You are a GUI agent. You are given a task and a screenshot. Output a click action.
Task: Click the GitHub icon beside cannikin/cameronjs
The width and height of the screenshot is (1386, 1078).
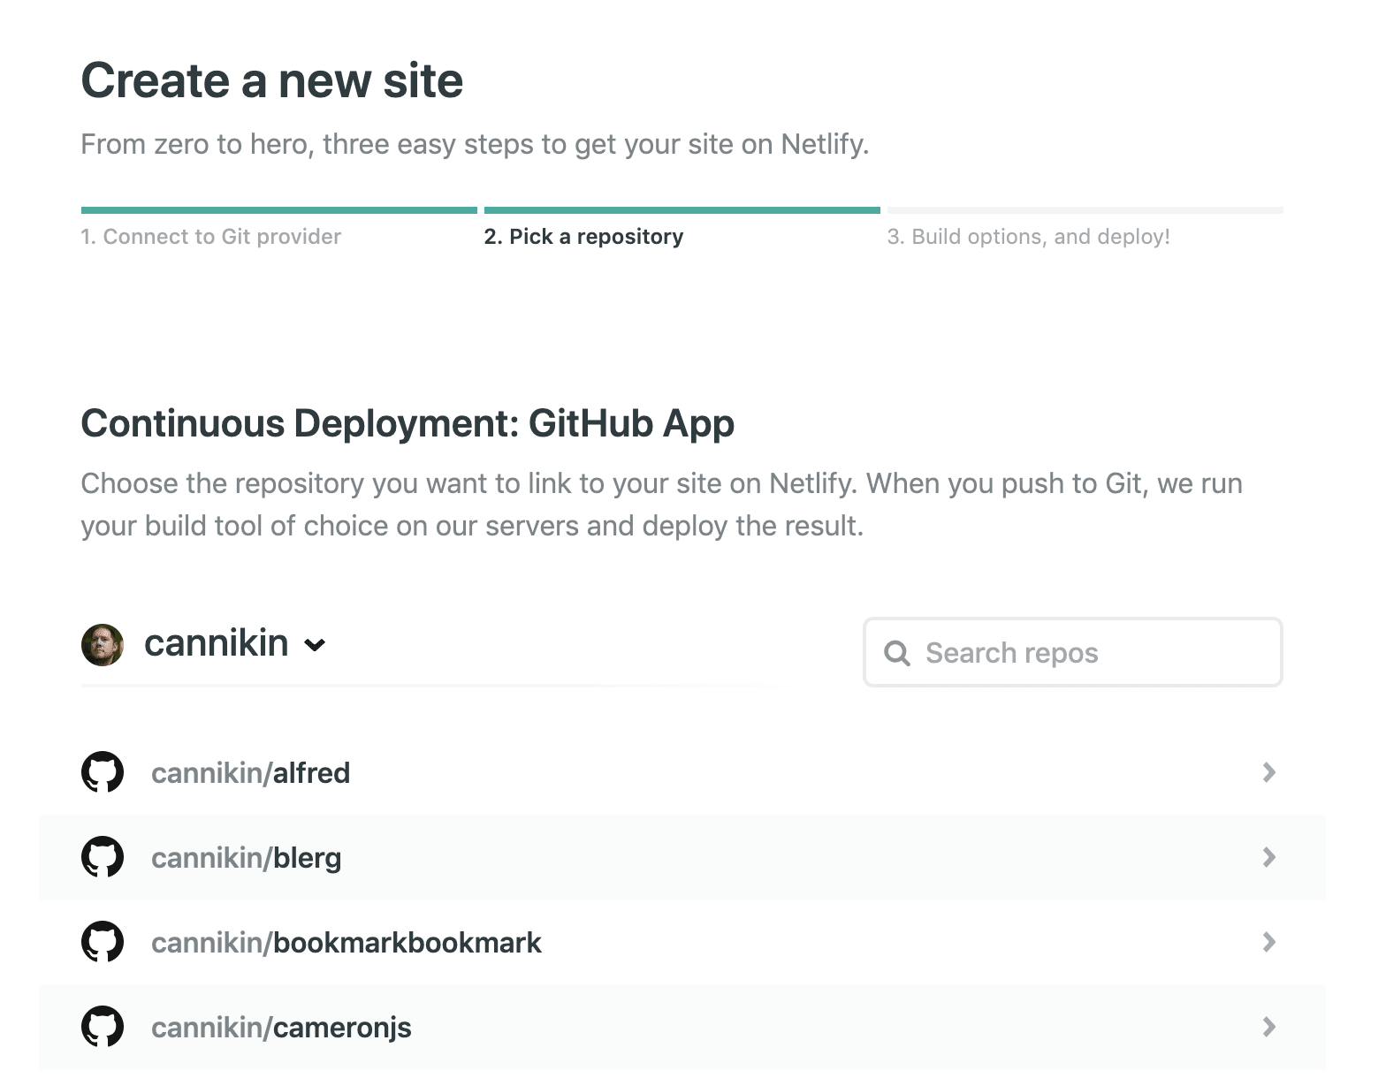tap(103, 1027)
